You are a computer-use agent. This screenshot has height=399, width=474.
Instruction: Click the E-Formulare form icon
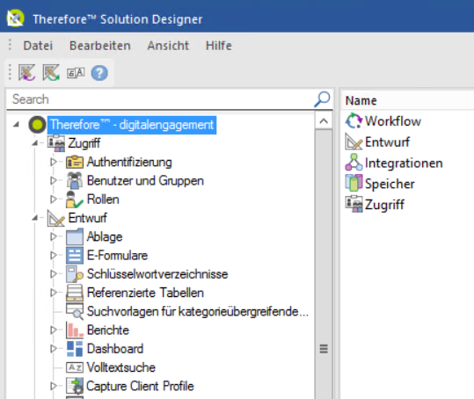75,256
